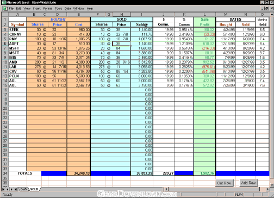274x198 pixels.
Task: Go to previous sheet tab arrow
Action: pyautogui.click(x=7, y=189)
